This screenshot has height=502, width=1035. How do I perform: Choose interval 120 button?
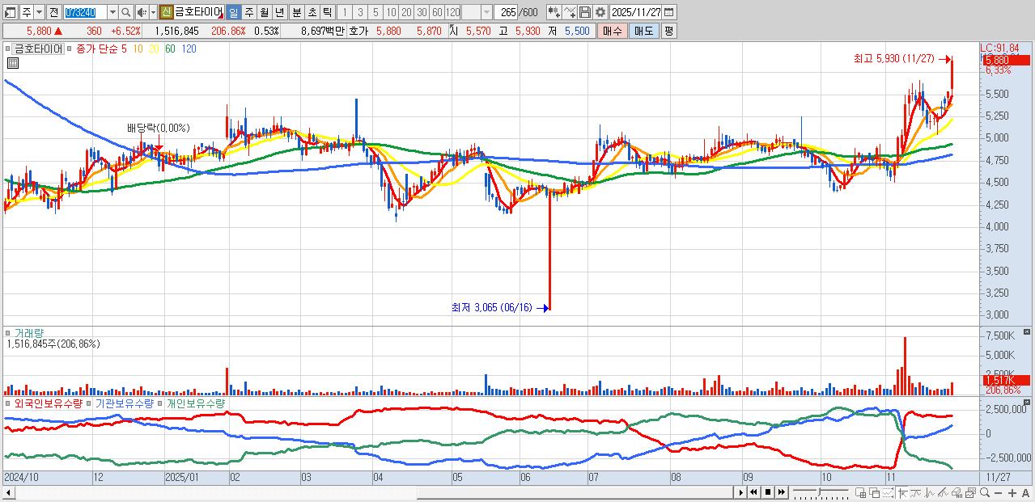click(452, 12)
